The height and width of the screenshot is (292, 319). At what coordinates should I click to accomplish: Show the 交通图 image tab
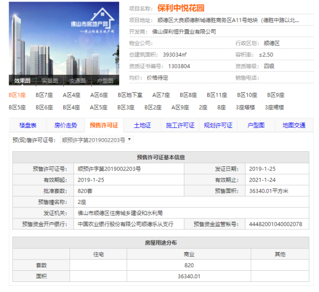(x=77, y=81)
